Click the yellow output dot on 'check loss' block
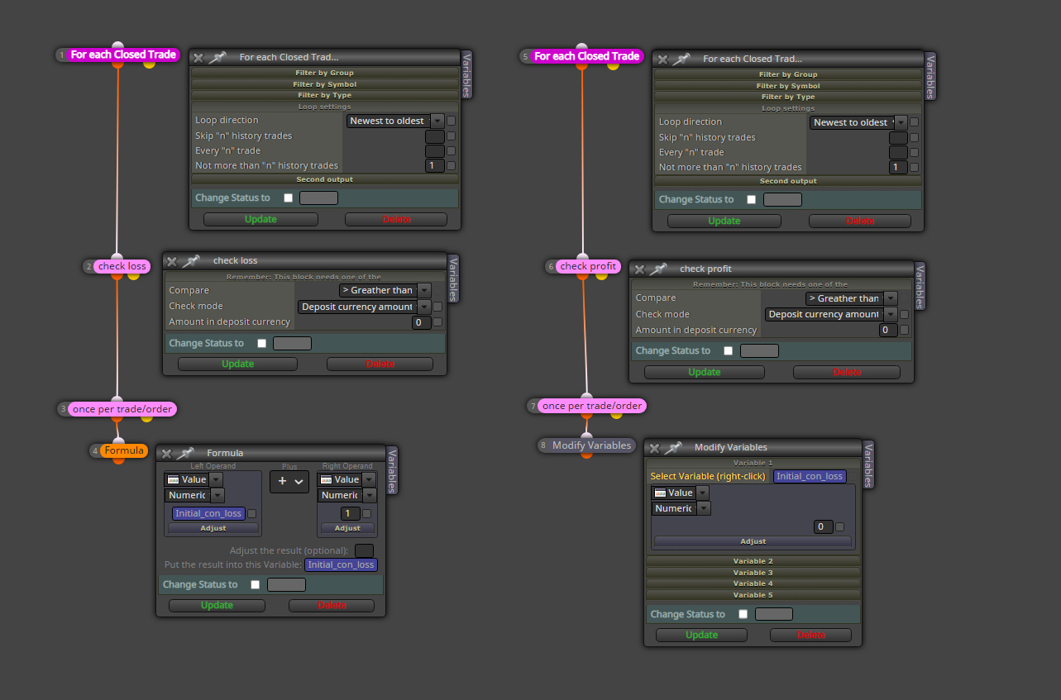 point(133,275)
